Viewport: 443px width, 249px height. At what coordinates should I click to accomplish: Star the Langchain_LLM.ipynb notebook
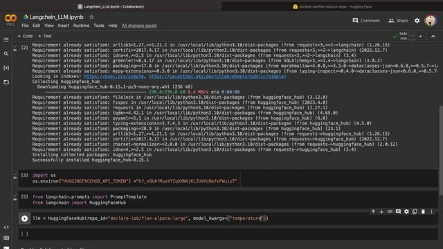tap(91, 17)
